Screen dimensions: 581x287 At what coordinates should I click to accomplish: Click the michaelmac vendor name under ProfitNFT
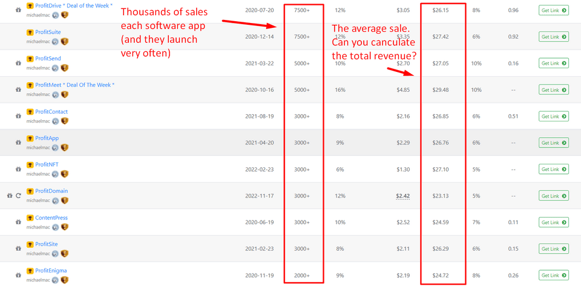(x=38, y=174)
